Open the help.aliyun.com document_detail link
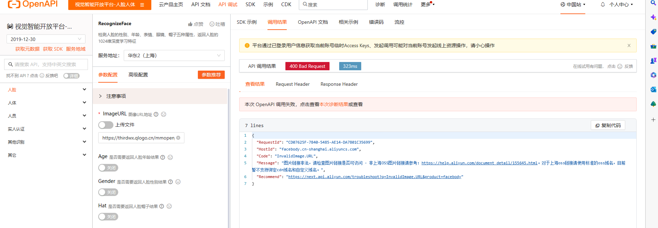The image size is (658, 228). [x=479, y=163]
